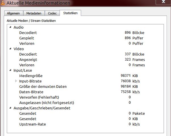This screenshot has width=171, height=136.
Task: Switch to the Codec tab
Action: 52,13
